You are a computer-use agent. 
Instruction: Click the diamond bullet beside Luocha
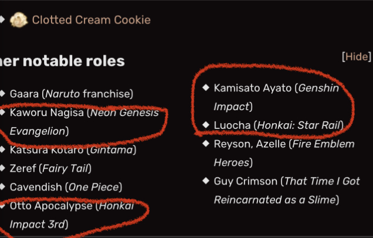(x=206, y=125)
